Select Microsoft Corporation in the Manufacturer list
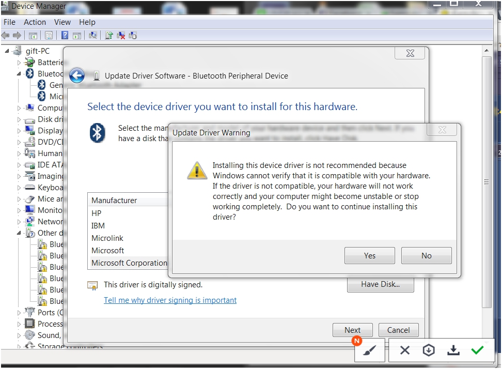502x369 pixels. point(129,263)
